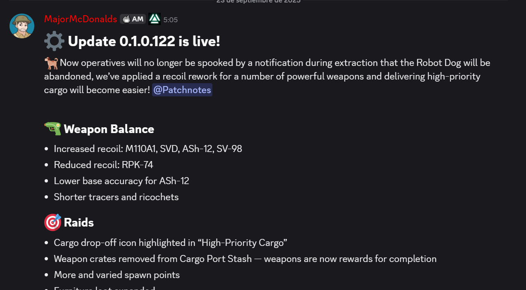Click the "Update 0.1.0.122 is live!" heading
This screenshot has width=526, height=290.
(x=144, y=41)
